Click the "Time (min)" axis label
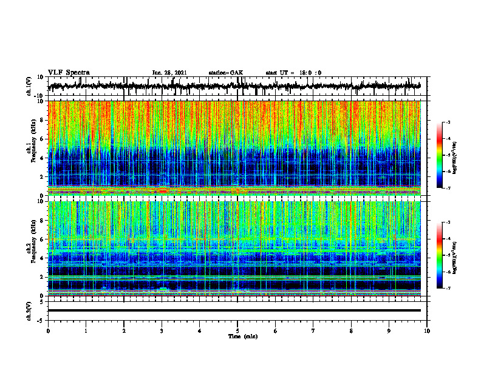Screen dimensions: 481x371 (243, 336)
